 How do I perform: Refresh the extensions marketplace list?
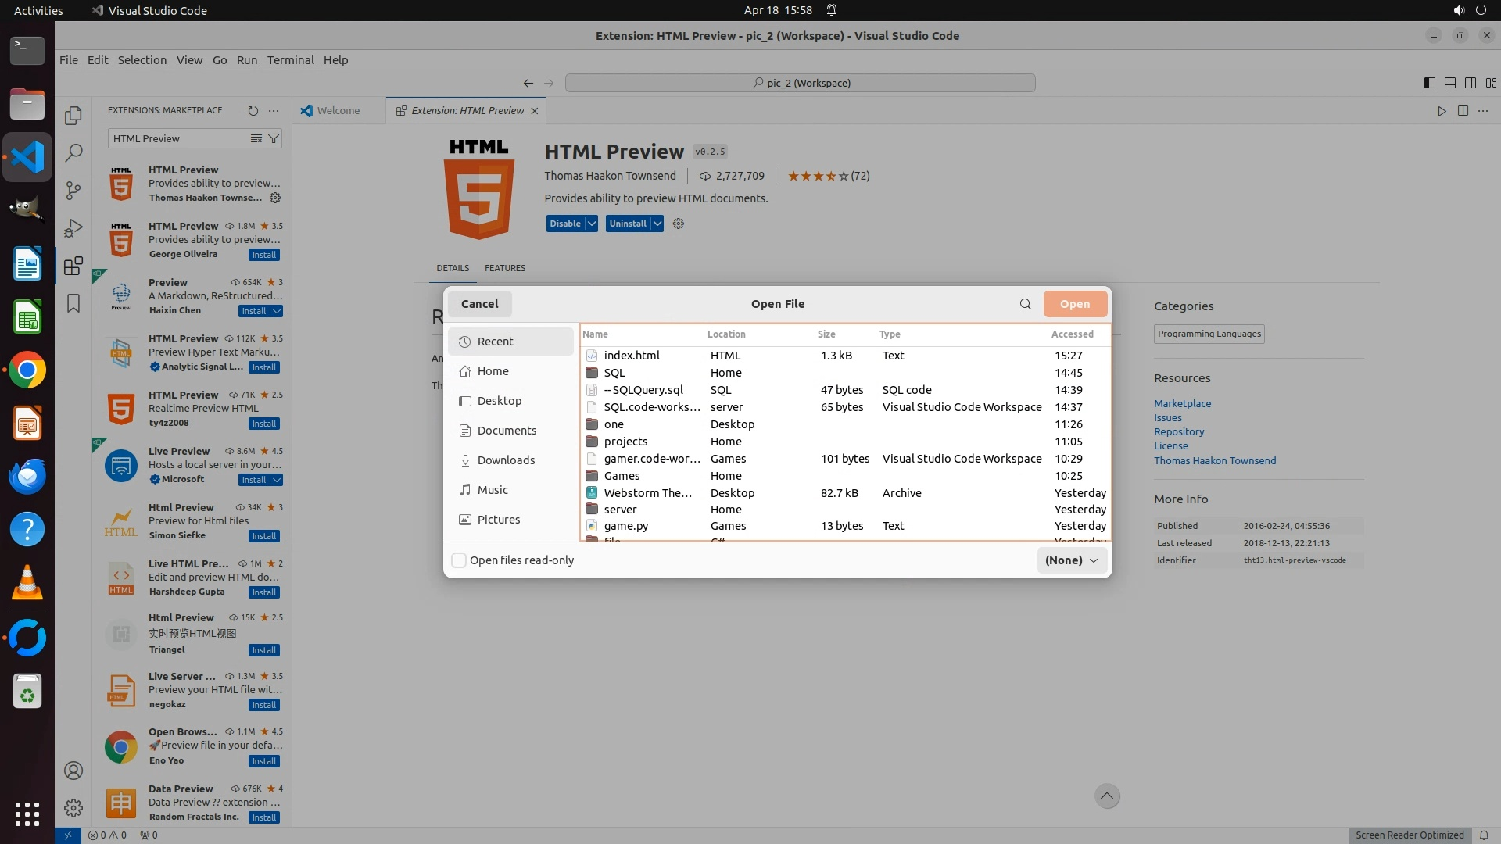pyautogui.click(x=253, y=110)
